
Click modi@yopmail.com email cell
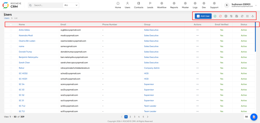click(x=70, y=36)
